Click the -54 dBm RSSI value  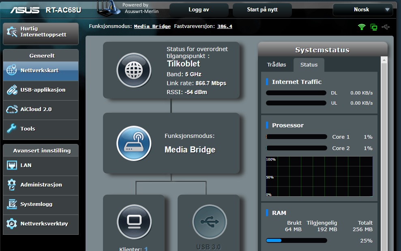pos(196,92)
